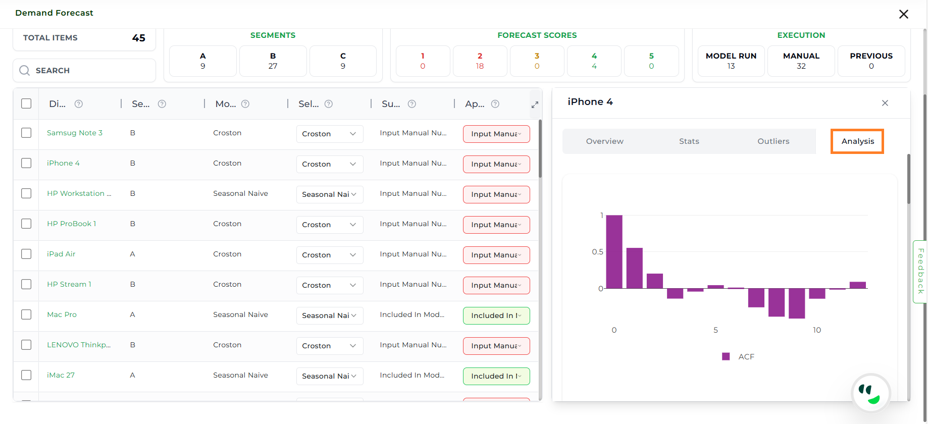Click the help icon beside the Di... column
928x424 pixels.
79,104
